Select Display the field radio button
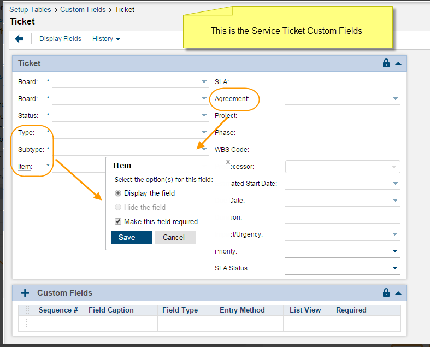 118,193
